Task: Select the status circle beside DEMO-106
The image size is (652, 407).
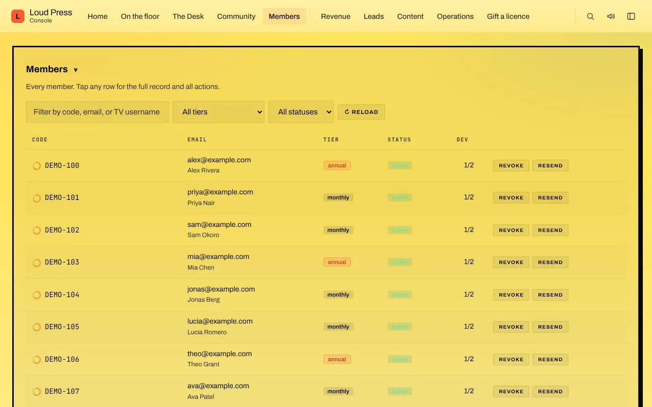Action: pos(37,360)
